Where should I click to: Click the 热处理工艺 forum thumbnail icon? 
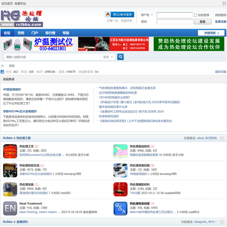click(x=10, y=151)
